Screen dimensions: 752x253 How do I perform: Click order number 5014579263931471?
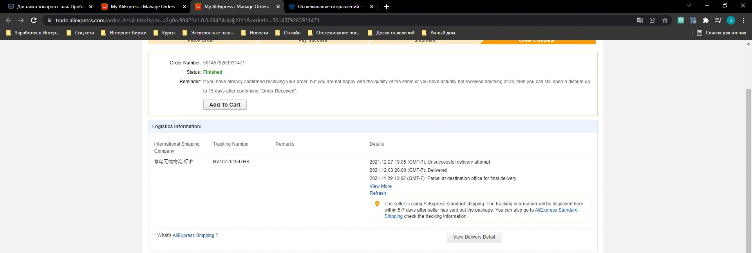(x=224, y=63)
